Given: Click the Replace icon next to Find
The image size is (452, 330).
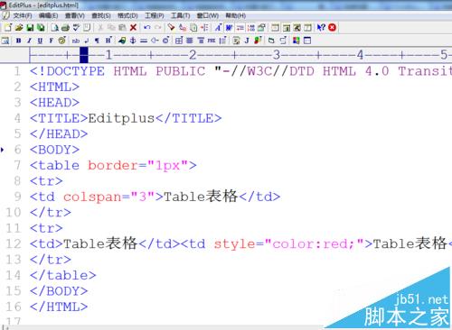Looking at the screenshot, I should (183, 28).
